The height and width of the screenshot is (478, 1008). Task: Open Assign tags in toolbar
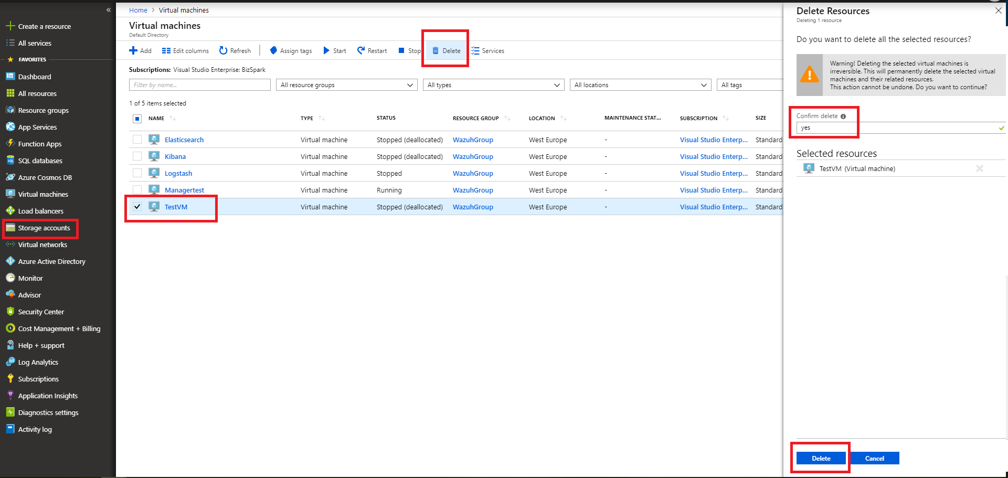pos(291,51)
